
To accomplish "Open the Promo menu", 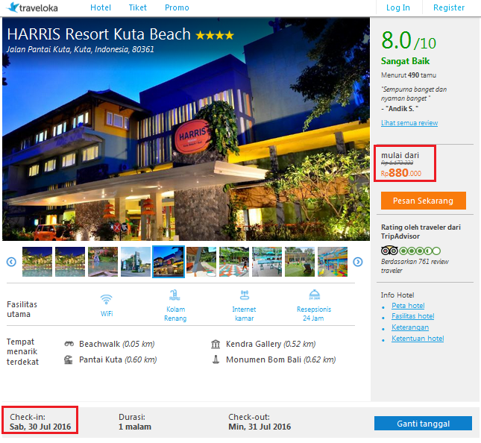I will click(177, 7).
